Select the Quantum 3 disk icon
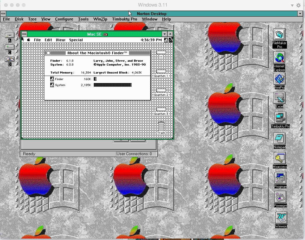305x240 pixels. [x=161, y=109]
